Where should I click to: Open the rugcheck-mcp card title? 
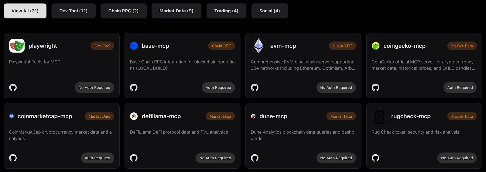click(411, 116)
